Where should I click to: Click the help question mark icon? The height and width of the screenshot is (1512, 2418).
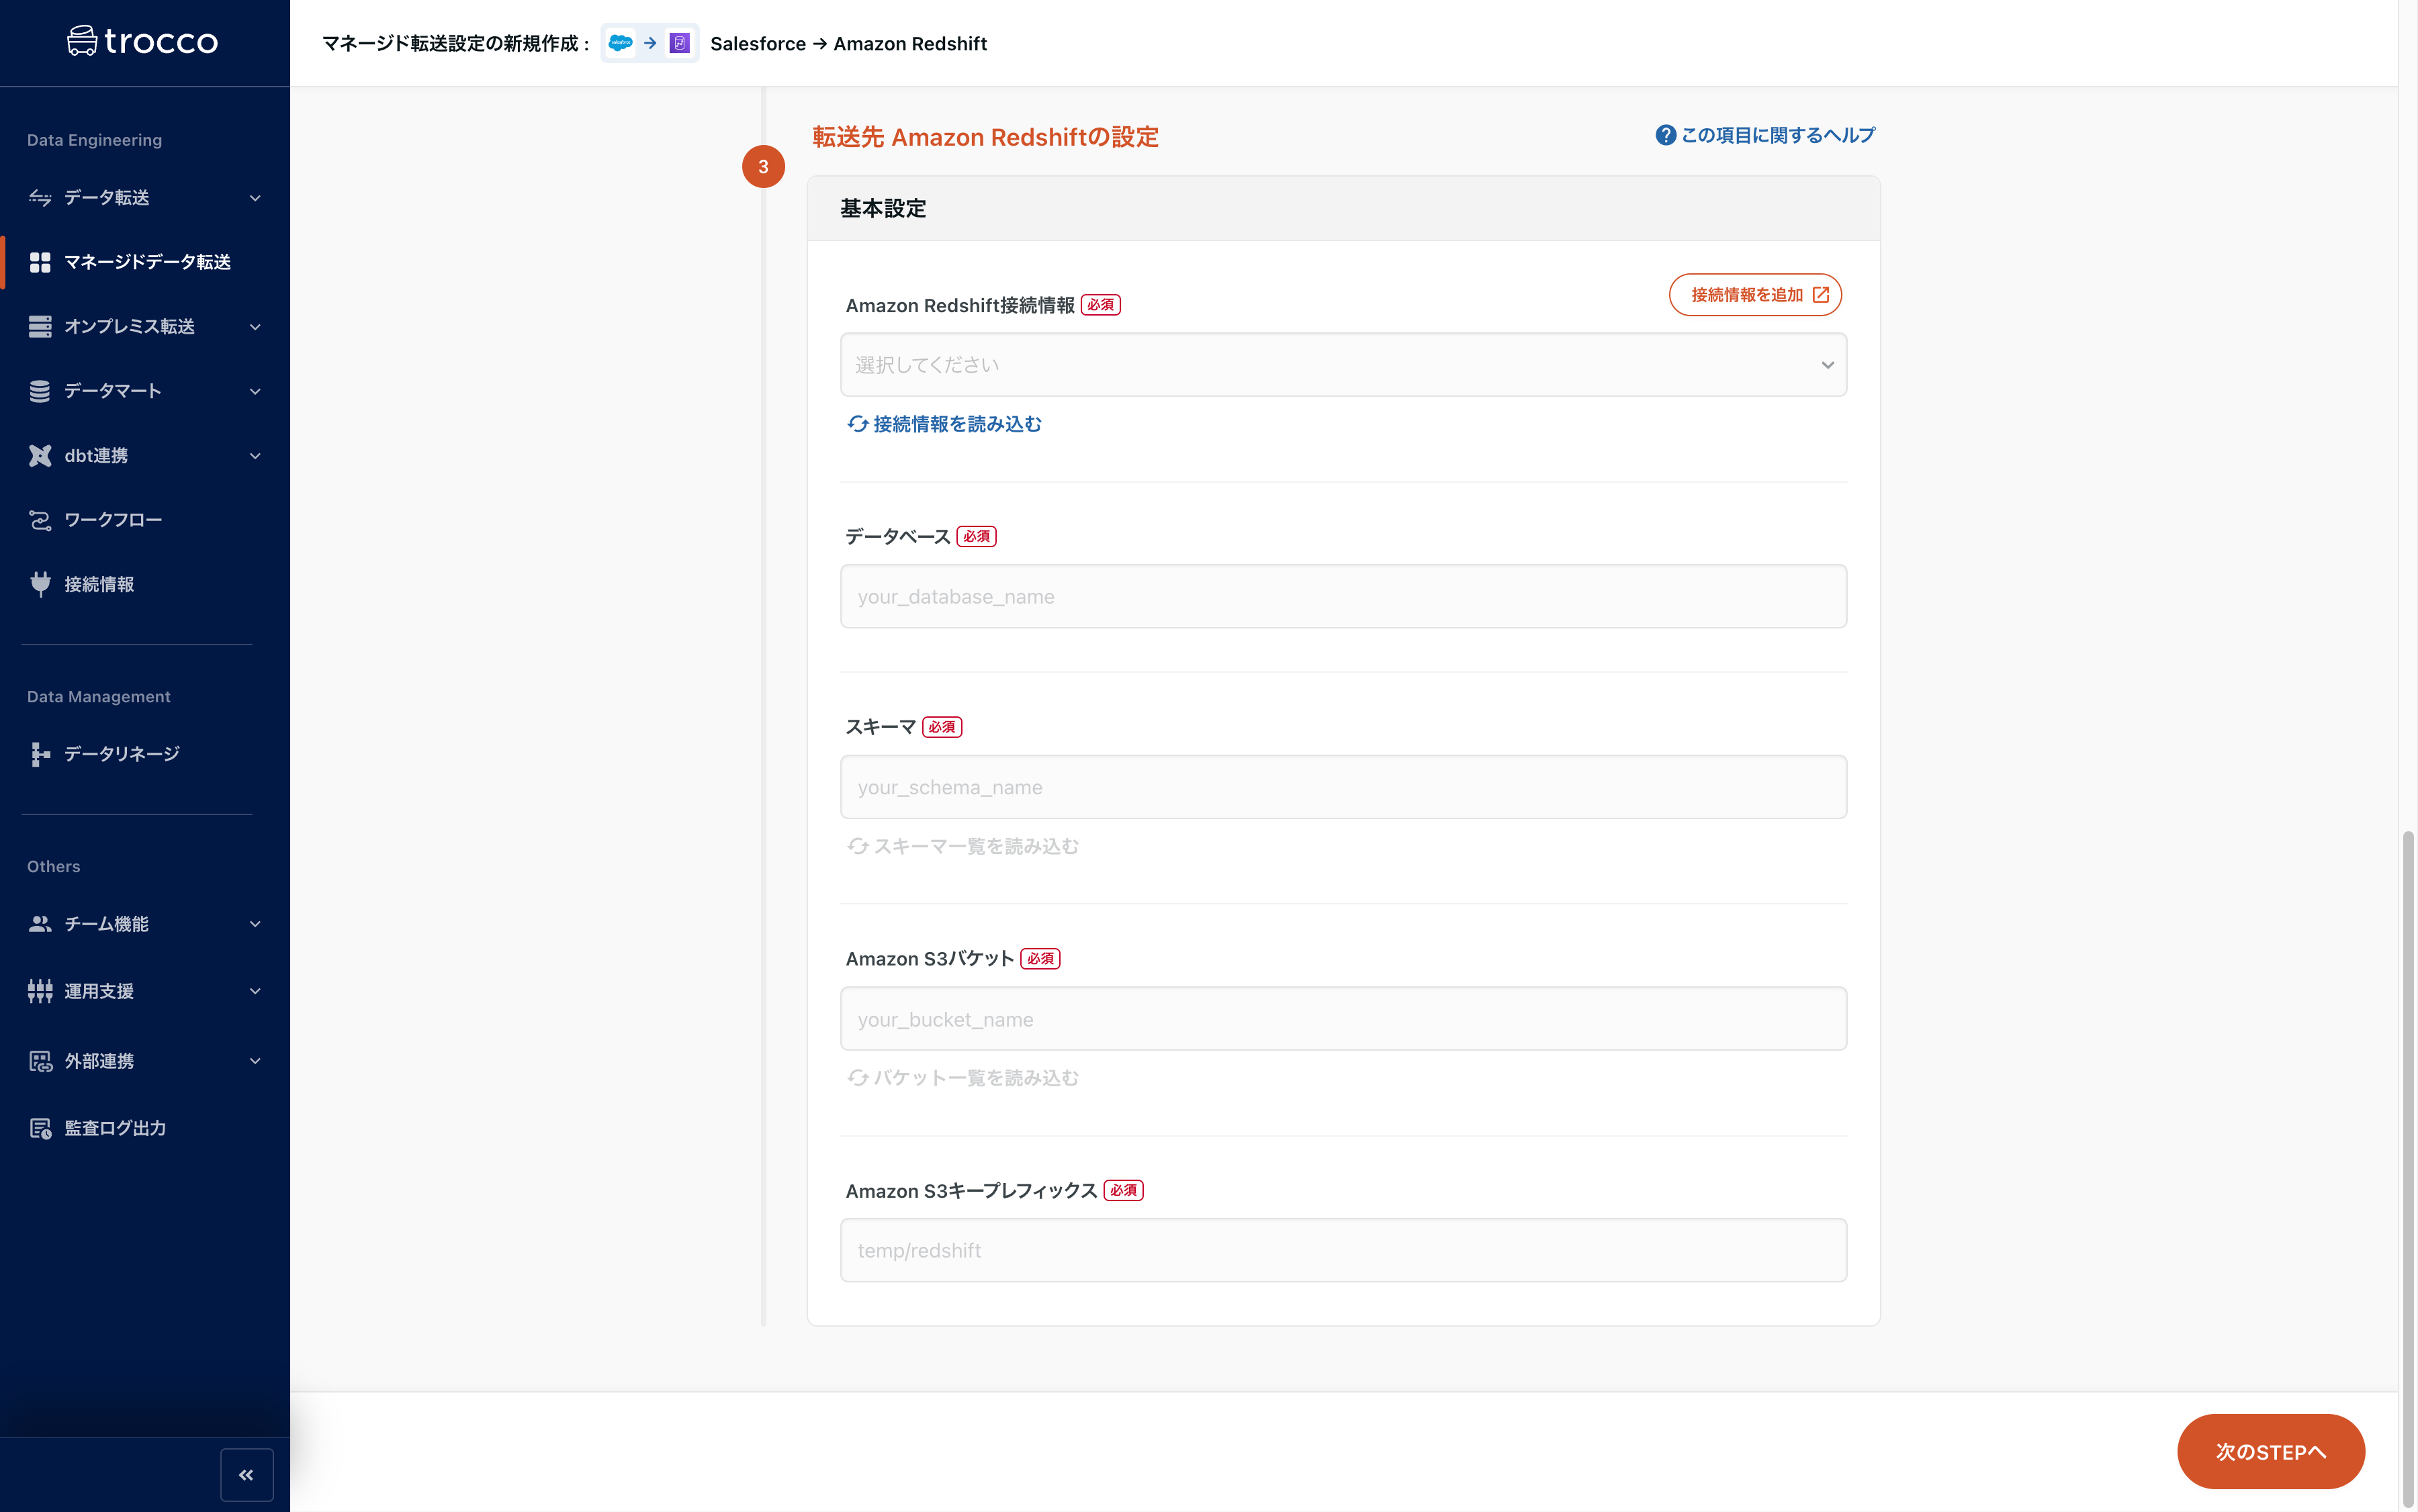click(x=1666, y=135)
